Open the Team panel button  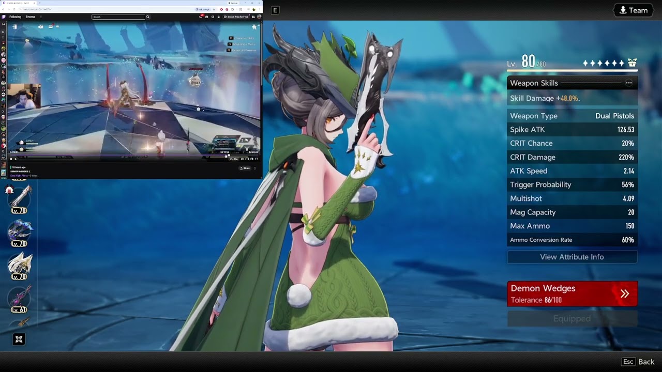633,10
